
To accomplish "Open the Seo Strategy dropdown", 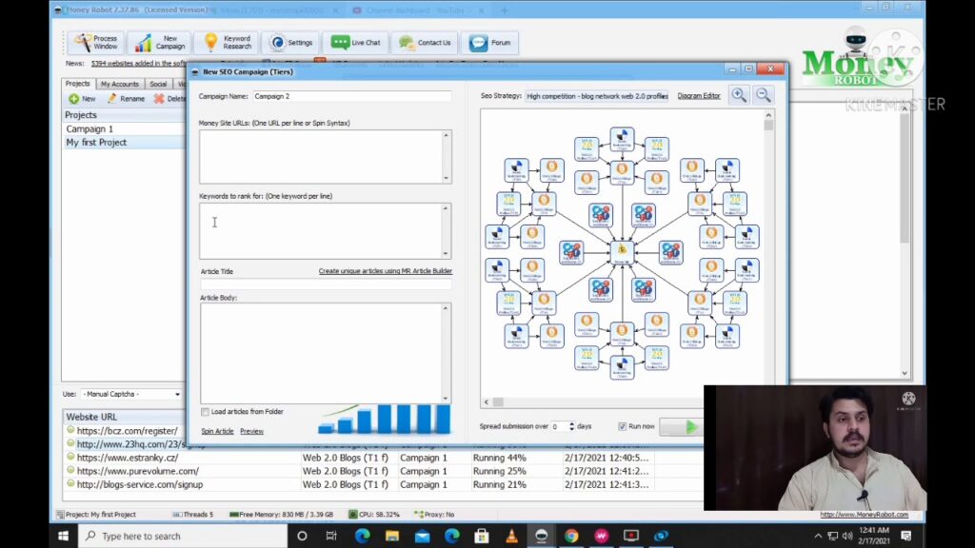I will [596, 96].
